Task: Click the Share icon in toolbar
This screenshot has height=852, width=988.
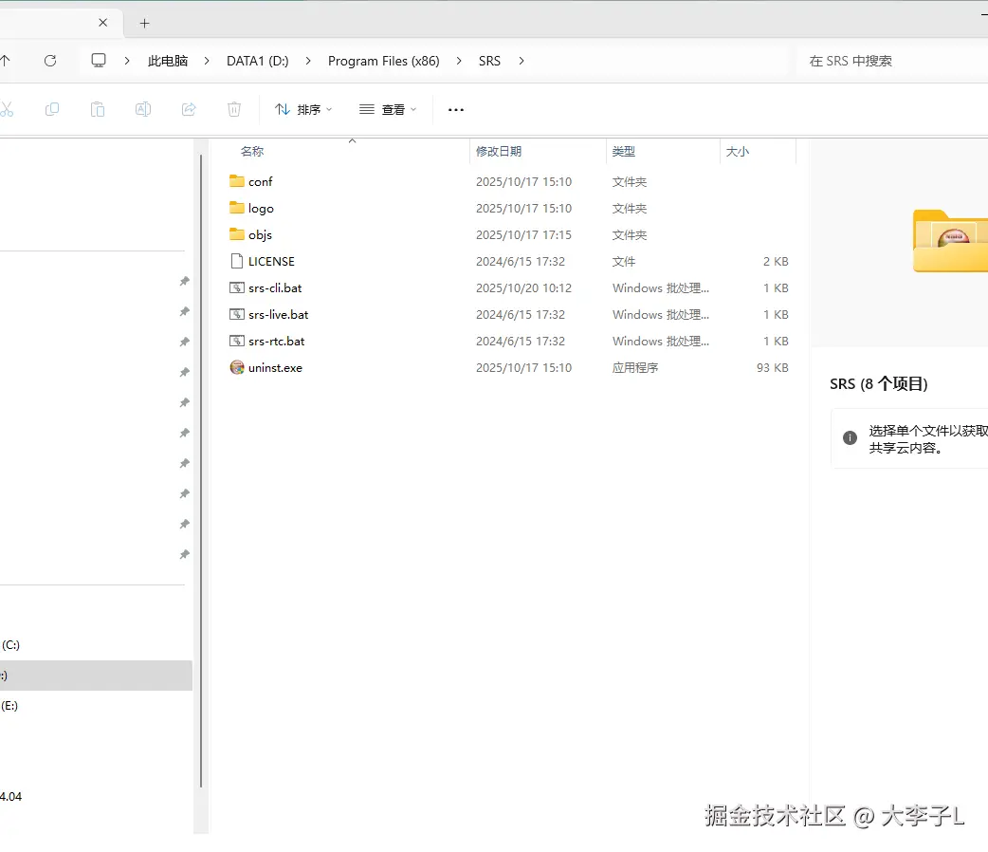Action: click(189, 109)
